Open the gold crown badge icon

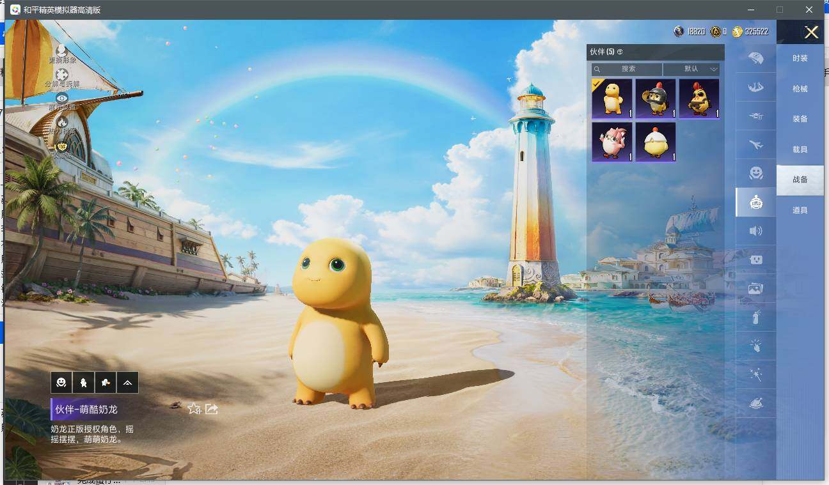(x=62, y=146)
